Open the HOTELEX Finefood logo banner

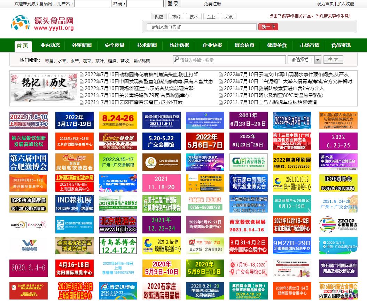coord(29,225)
